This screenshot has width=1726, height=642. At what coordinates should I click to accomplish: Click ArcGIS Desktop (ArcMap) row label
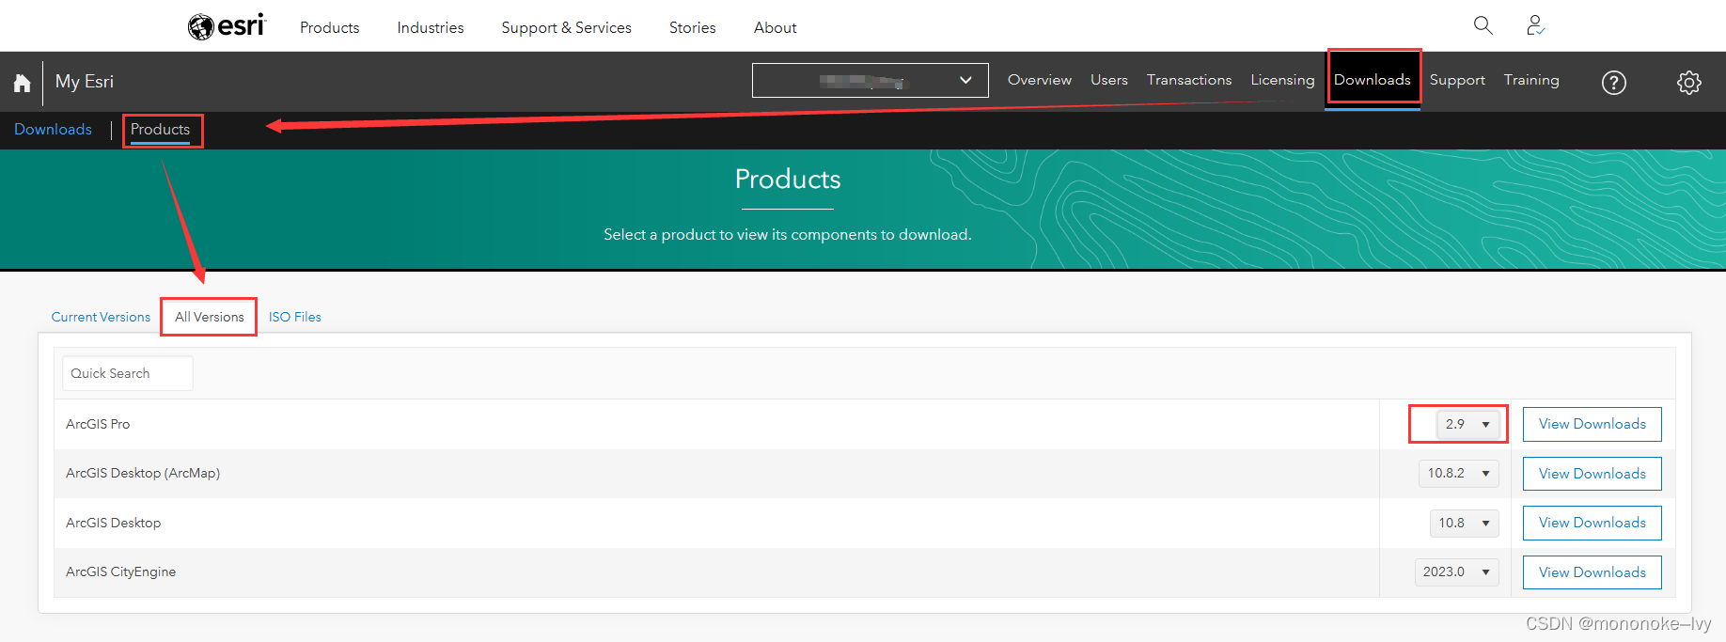(143, 473)
